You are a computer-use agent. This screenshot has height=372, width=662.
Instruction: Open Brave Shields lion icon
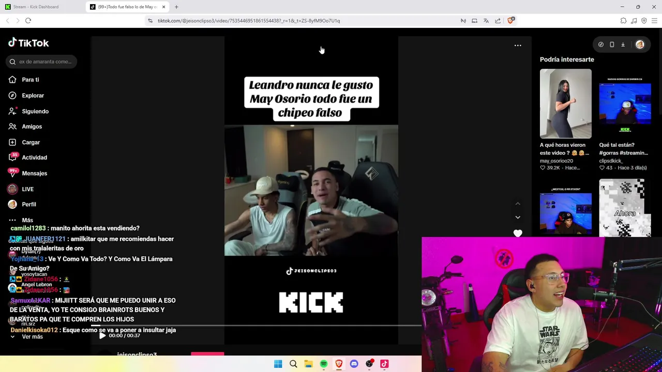click(x=510, y=21)
